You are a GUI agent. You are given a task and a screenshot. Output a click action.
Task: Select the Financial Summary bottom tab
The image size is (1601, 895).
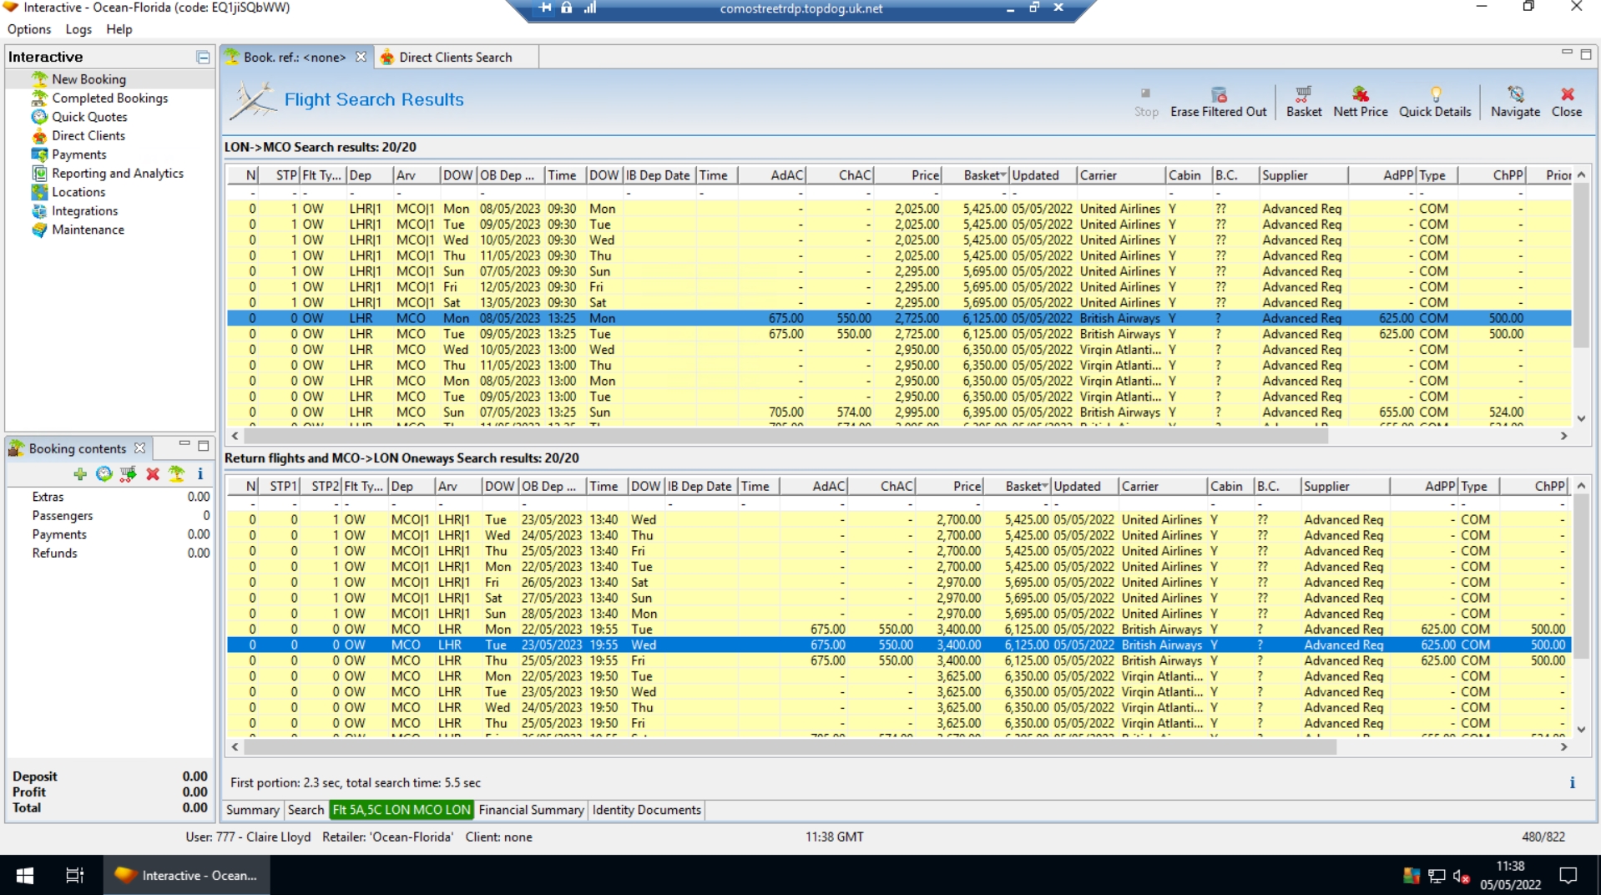pos(531,810)
